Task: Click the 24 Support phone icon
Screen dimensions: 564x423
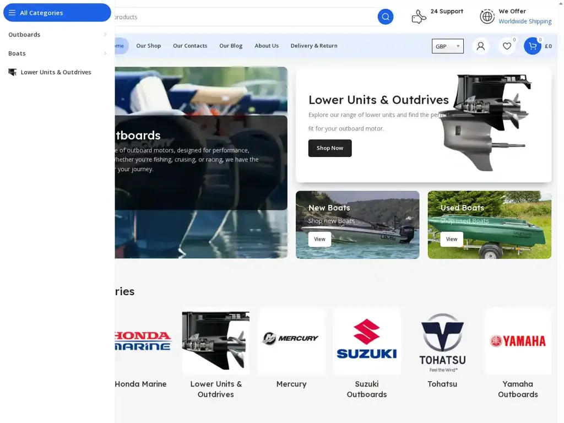Action: (419, 16)
